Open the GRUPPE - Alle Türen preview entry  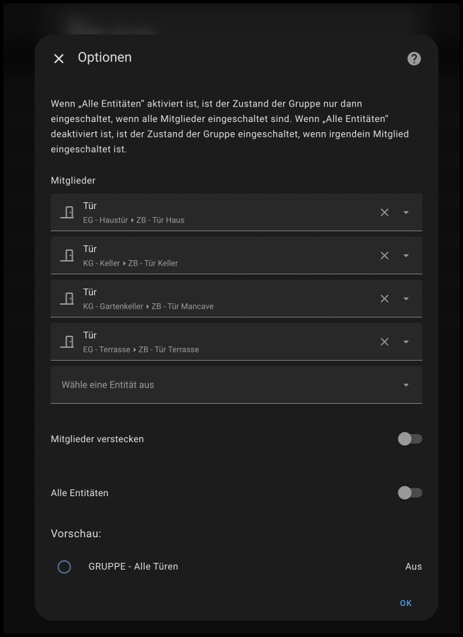point(133,567)
